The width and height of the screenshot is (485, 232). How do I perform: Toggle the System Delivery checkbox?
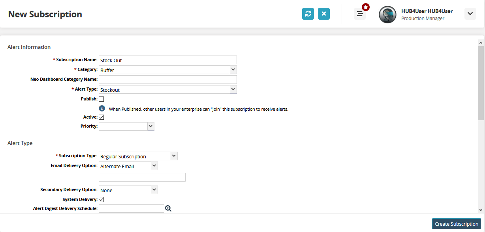[x=102, y=199]
